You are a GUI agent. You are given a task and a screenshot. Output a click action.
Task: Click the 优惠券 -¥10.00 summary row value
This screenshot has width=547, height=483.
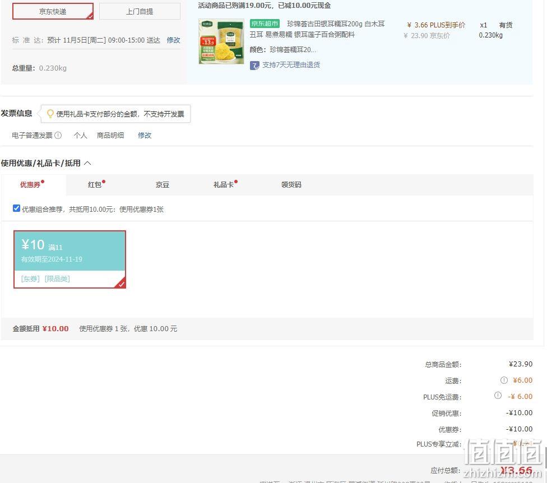pyautogui.click(x=519, y=429)
